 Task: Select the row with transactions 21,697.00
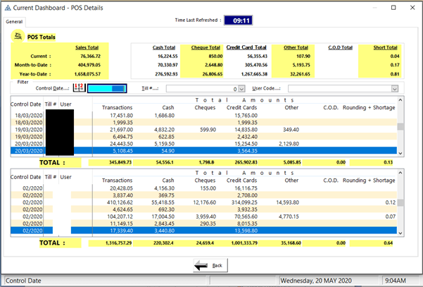pyautogui.click(x=203, y=130)
